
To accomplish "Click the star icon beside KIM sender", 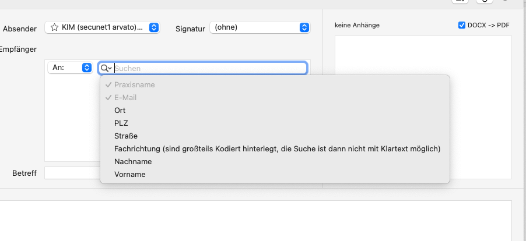I will (x=54, y=27).
